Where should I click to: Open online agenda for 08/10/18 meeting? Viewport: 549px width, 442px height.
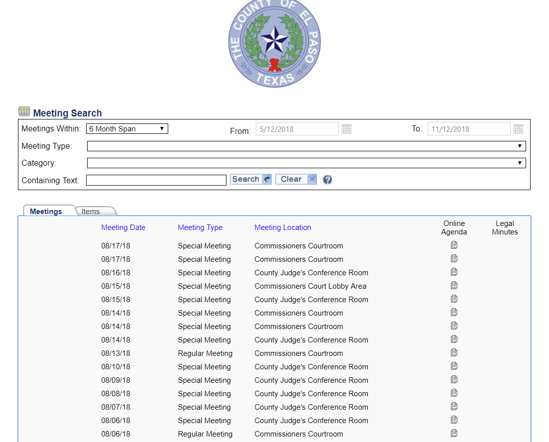pos(454,366)
